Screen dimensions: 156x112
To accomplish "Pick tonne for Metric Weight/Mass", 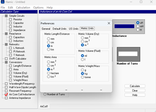I will click(x=82, y=77).
